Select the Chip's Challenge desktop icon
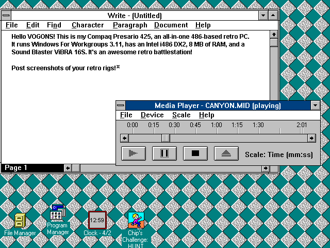 click(136, 220)
